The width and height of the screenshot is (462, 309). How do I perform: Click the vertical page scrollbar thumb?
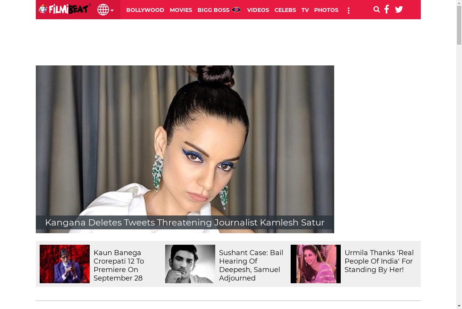click(459, 25)
